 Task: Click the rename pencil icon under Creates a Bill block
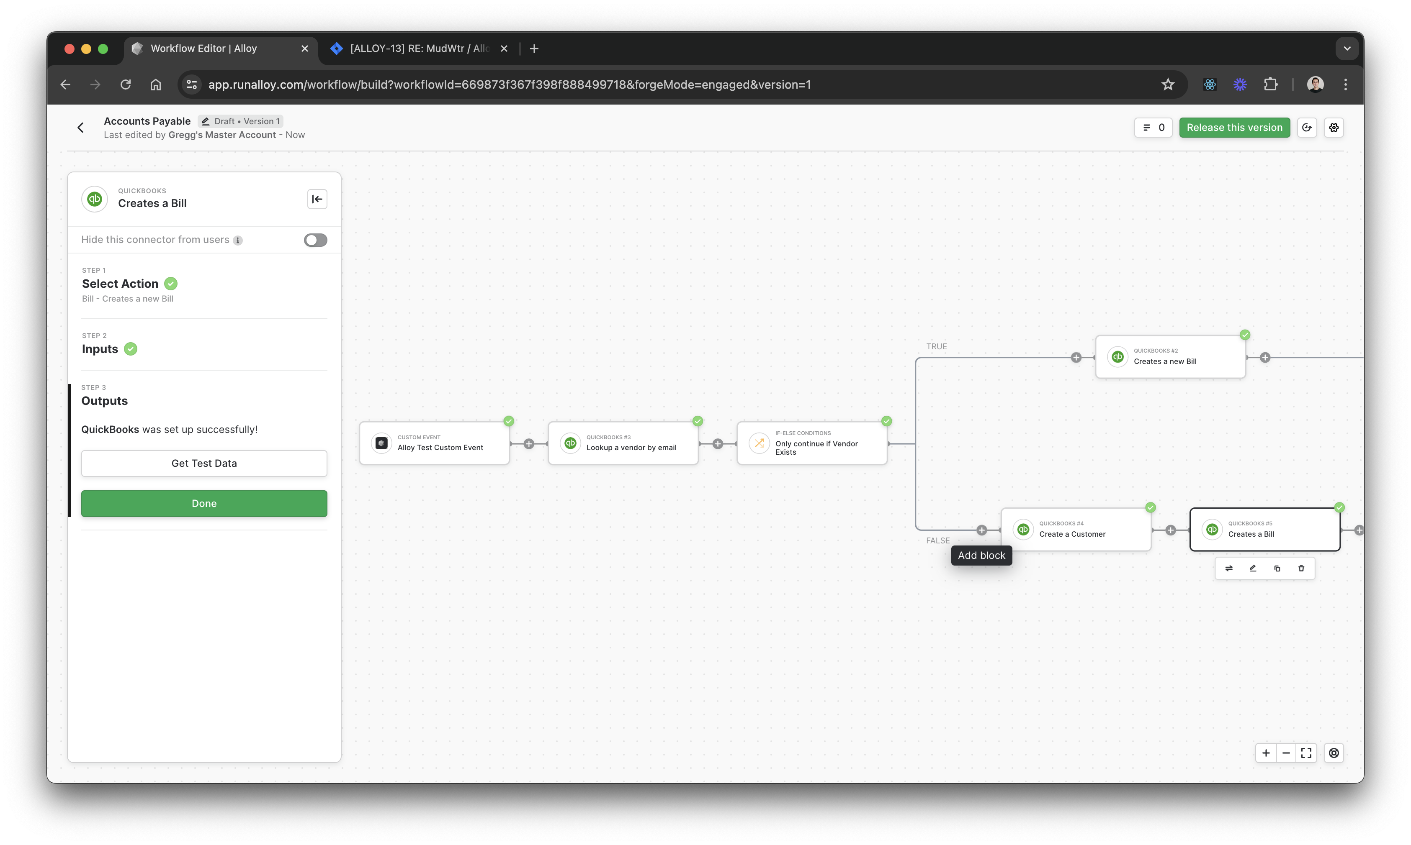1253,568
